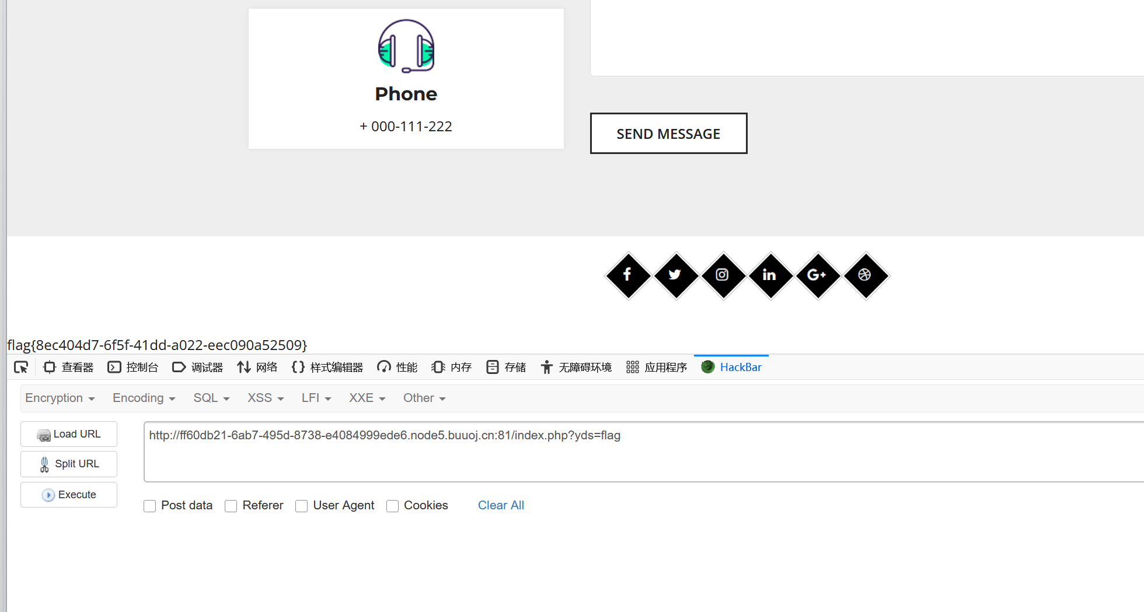Tick the Referer checkbox
Image resolution: width=1144 pixels, height=612 pixels.
(x=231, y=506)
